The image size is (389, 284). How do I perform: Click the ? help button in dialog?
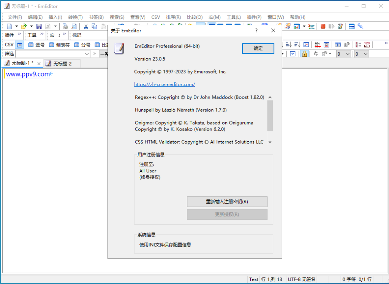256,30
